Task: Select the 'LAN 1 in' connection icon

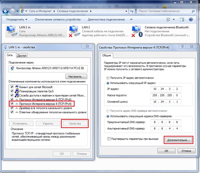Action: click(12, 31)
